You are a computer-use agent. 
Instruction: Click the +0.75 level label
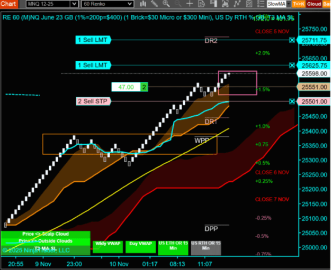(262, 145)
